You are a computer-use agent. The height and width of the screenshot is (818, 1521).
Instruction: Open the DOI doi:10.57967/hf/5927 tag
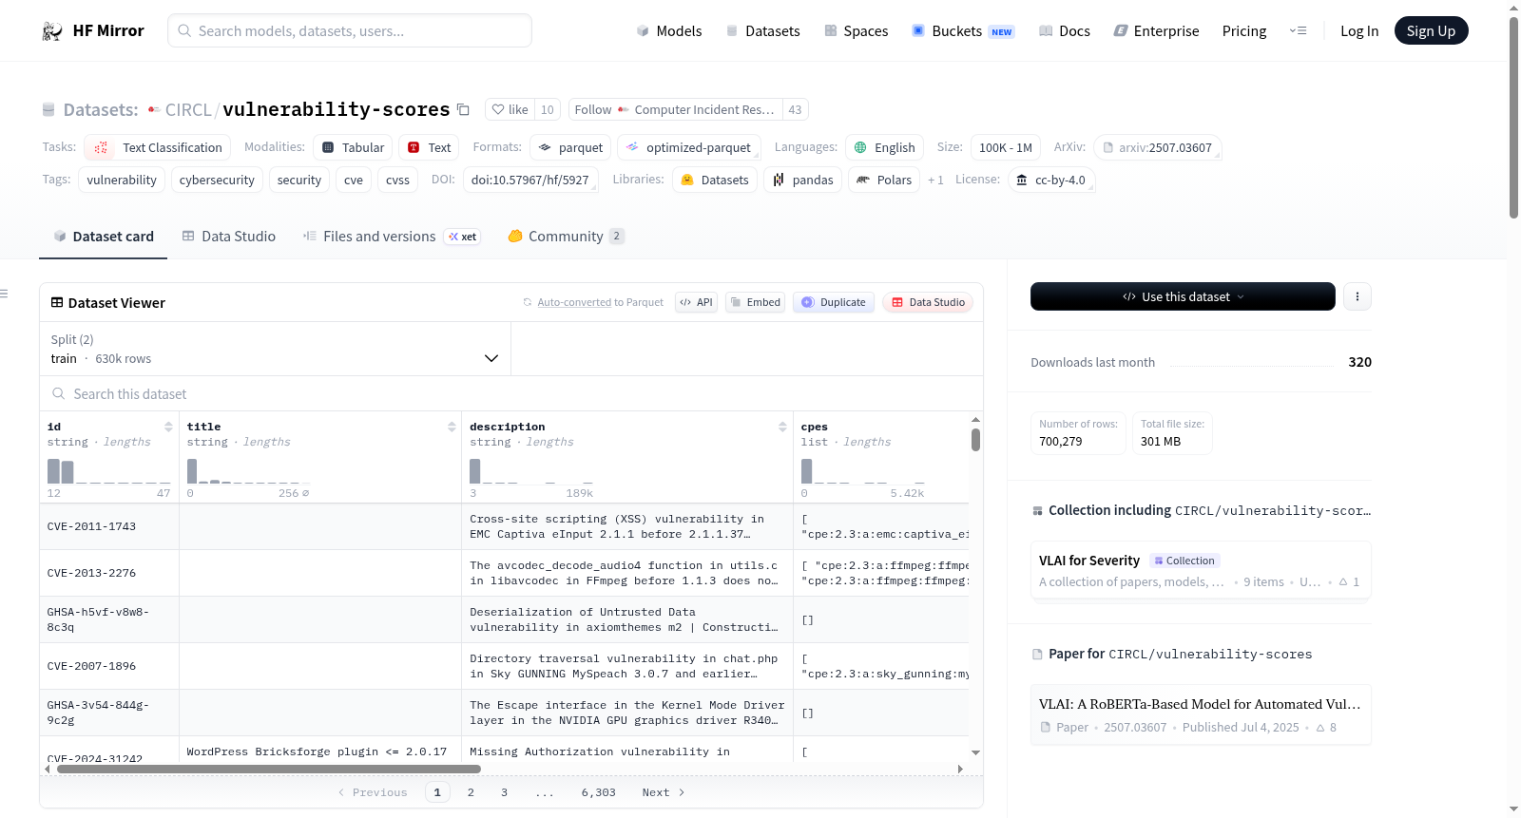(530, 180)
